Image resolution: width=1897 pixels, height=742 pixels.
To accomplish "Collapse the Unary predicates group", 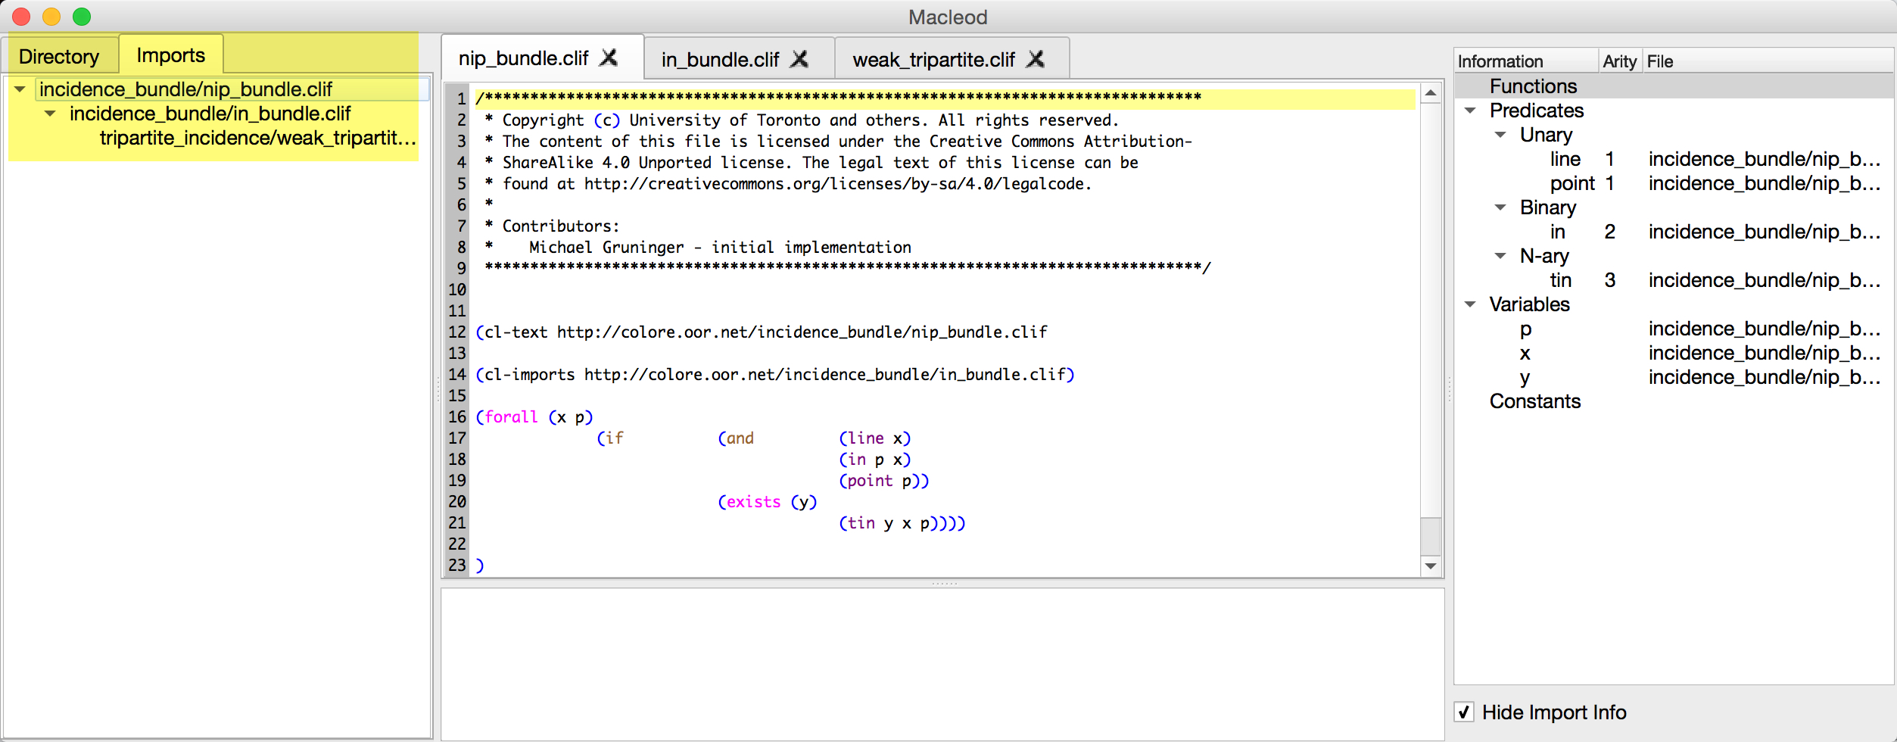I will pos(1500,135).
